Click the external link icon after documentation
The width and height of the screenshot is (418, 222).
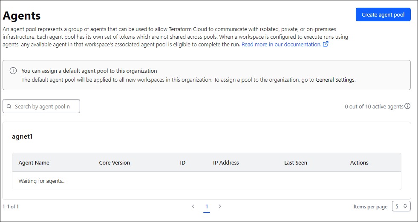coord(326,44)
